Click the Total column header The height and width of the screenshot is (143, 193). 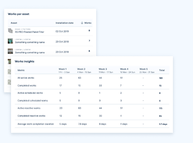[162, 70]
